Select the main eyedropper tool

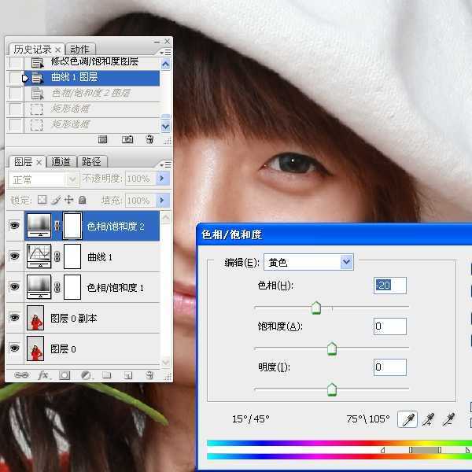409,419
